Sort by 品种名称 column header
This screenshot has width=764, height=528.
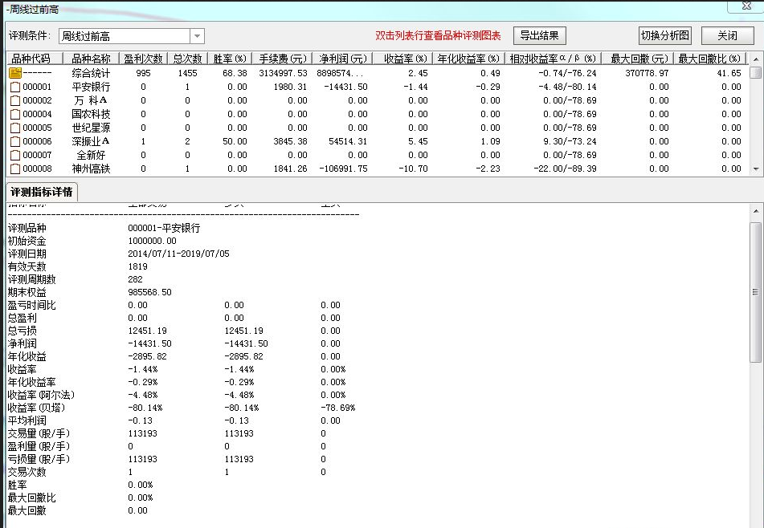point(91,59)
